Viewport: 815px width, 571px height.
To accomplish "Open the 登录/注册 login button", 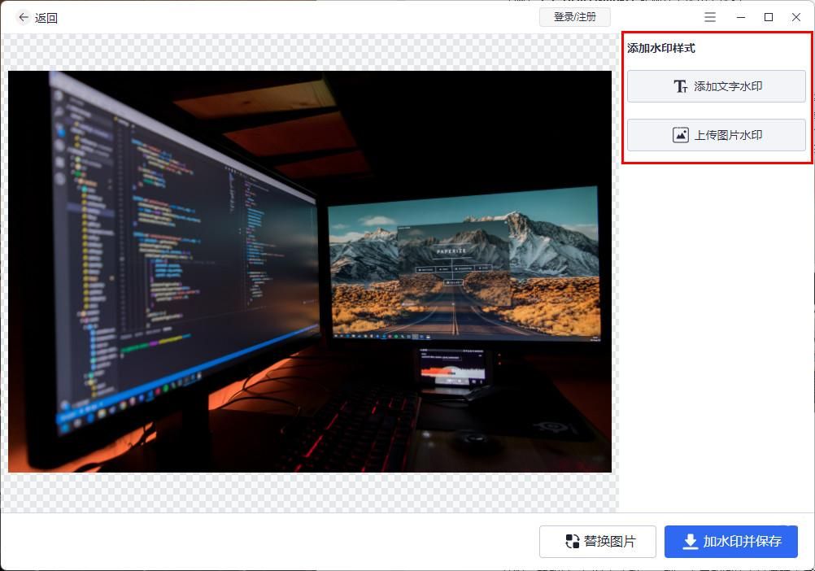I will point(575,16).
